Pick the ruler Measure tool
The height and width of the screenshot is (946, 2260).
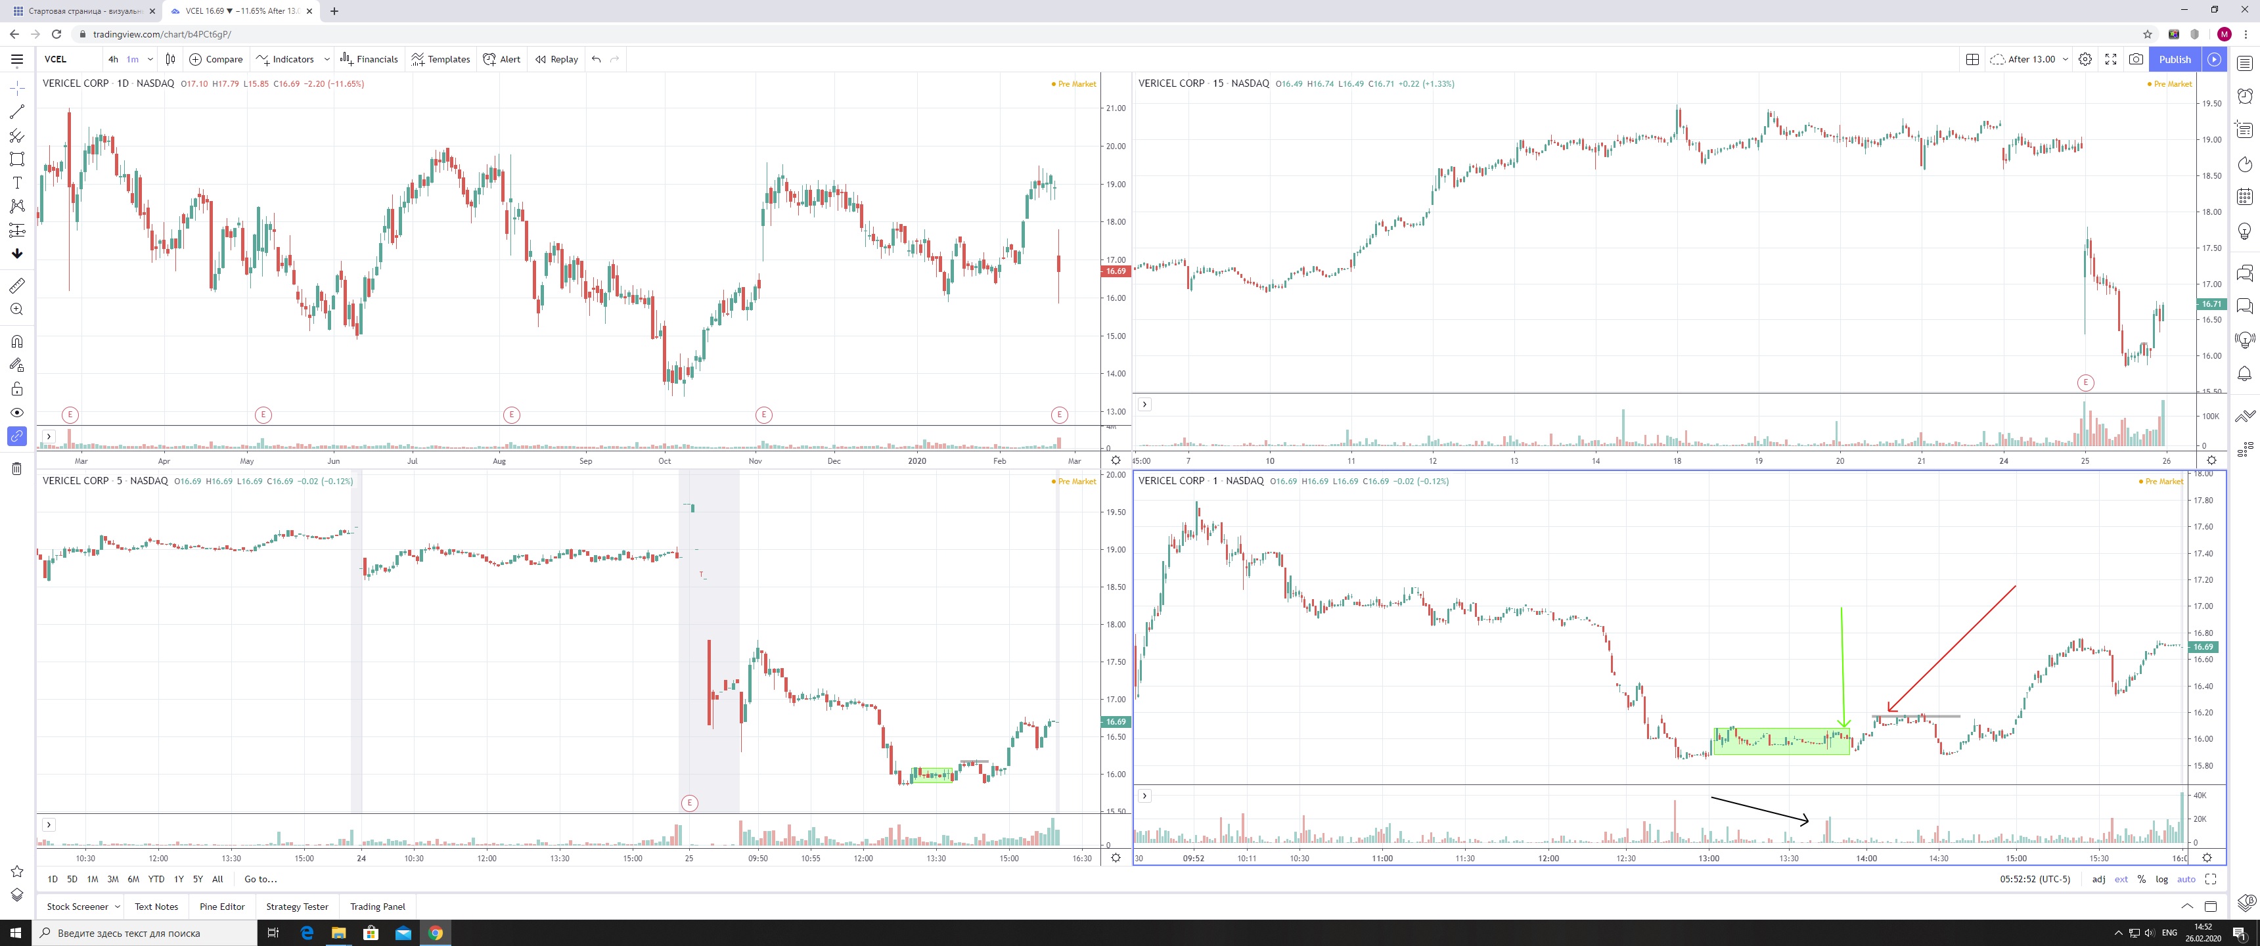[x=16, y=285]
